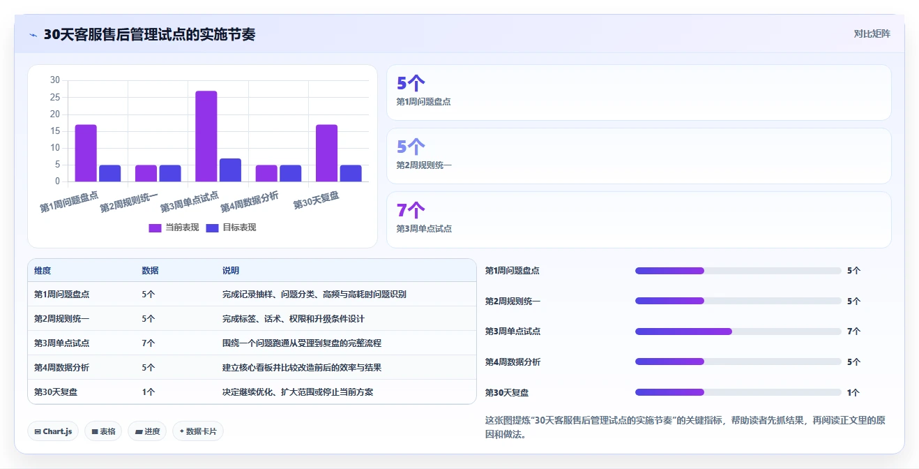Click the 1个 value beside the progress list
This screenshot has height=469, width=919.
pyautogui.click(x=853, y=393)
